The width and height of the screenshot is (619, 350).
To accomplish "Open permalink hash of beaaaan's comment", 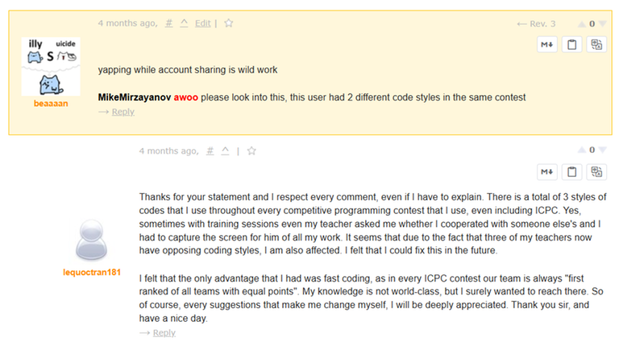I will 169,23.
